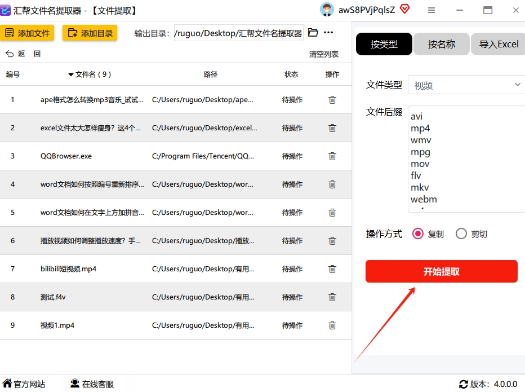Click the 路径 column header
Viewport: 525px width, 392px height.
tap(211, 74)
